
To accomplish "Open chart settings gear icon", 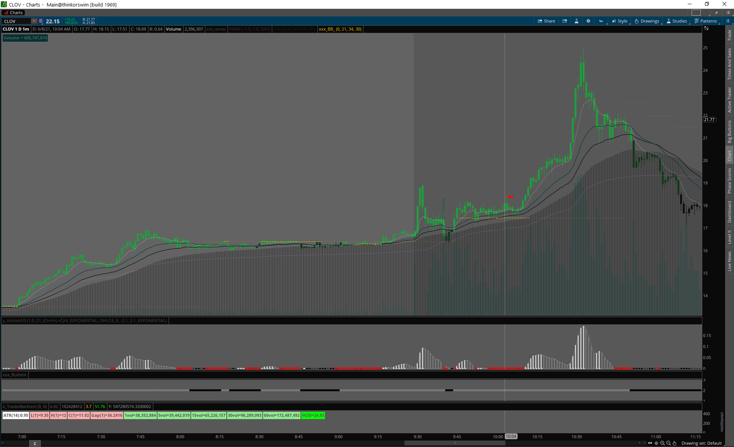I will [588, 21].
